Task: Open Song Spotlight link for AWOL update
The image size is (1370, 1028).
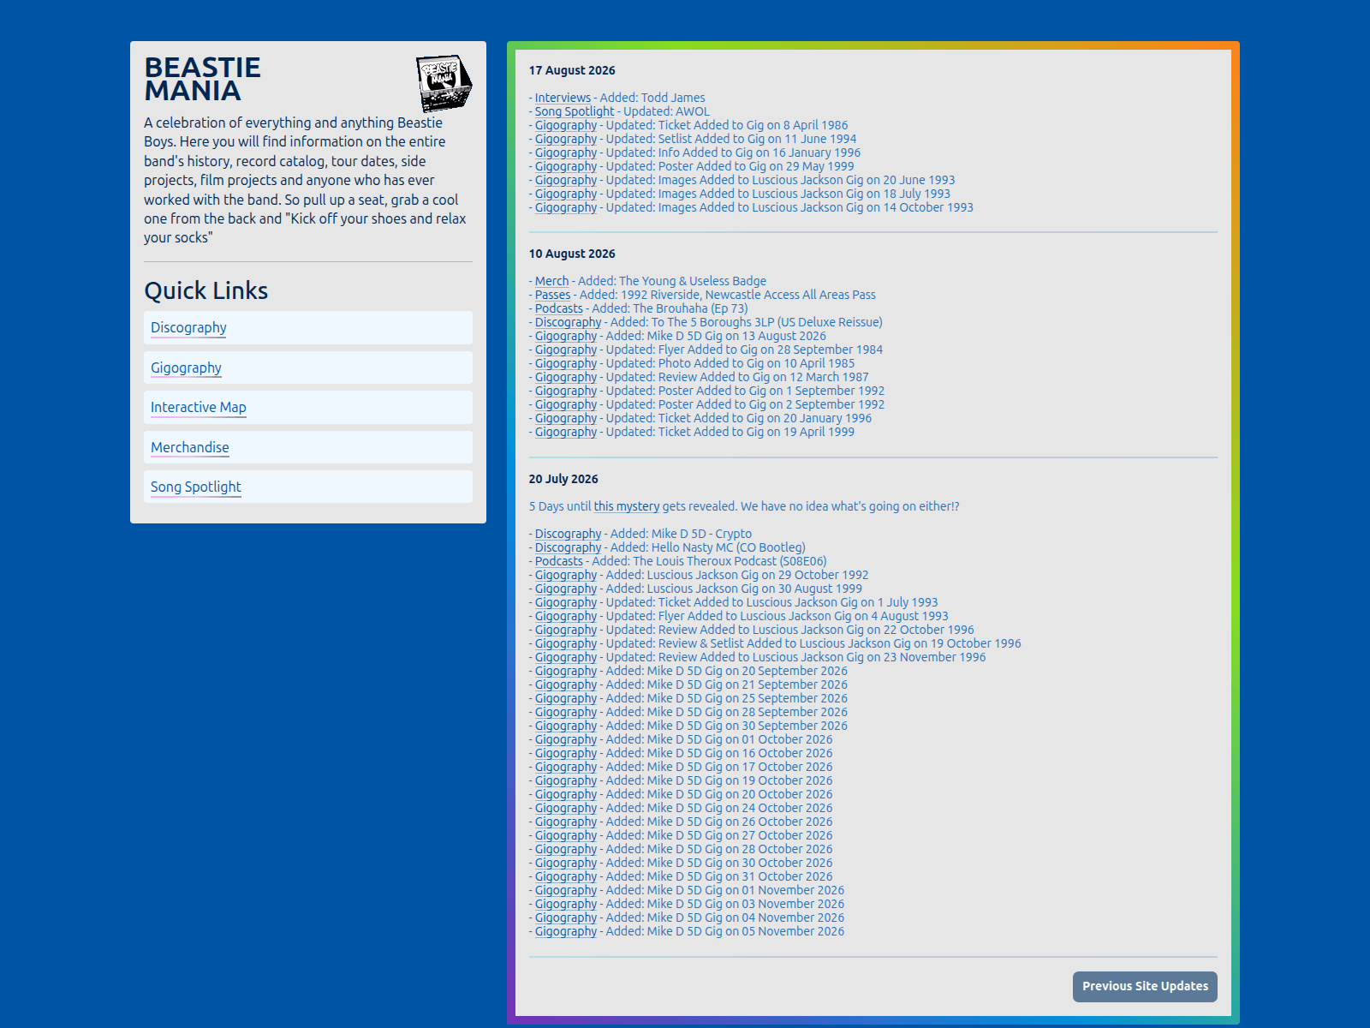Action: [575, 111]
